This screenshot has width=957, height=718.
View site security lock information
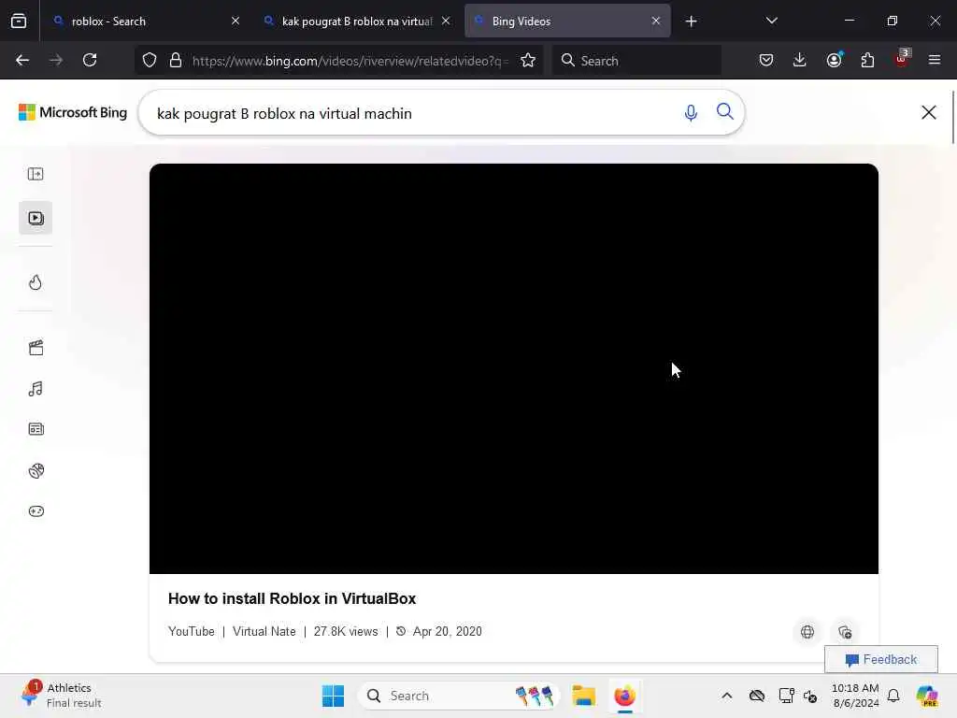coord(176,61)
